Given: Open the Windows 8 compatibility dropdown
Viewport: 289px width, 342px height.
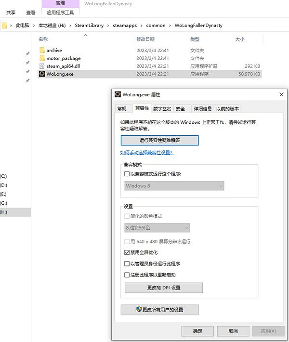Looking at the screenshot, I should click(x=174, y=186).
